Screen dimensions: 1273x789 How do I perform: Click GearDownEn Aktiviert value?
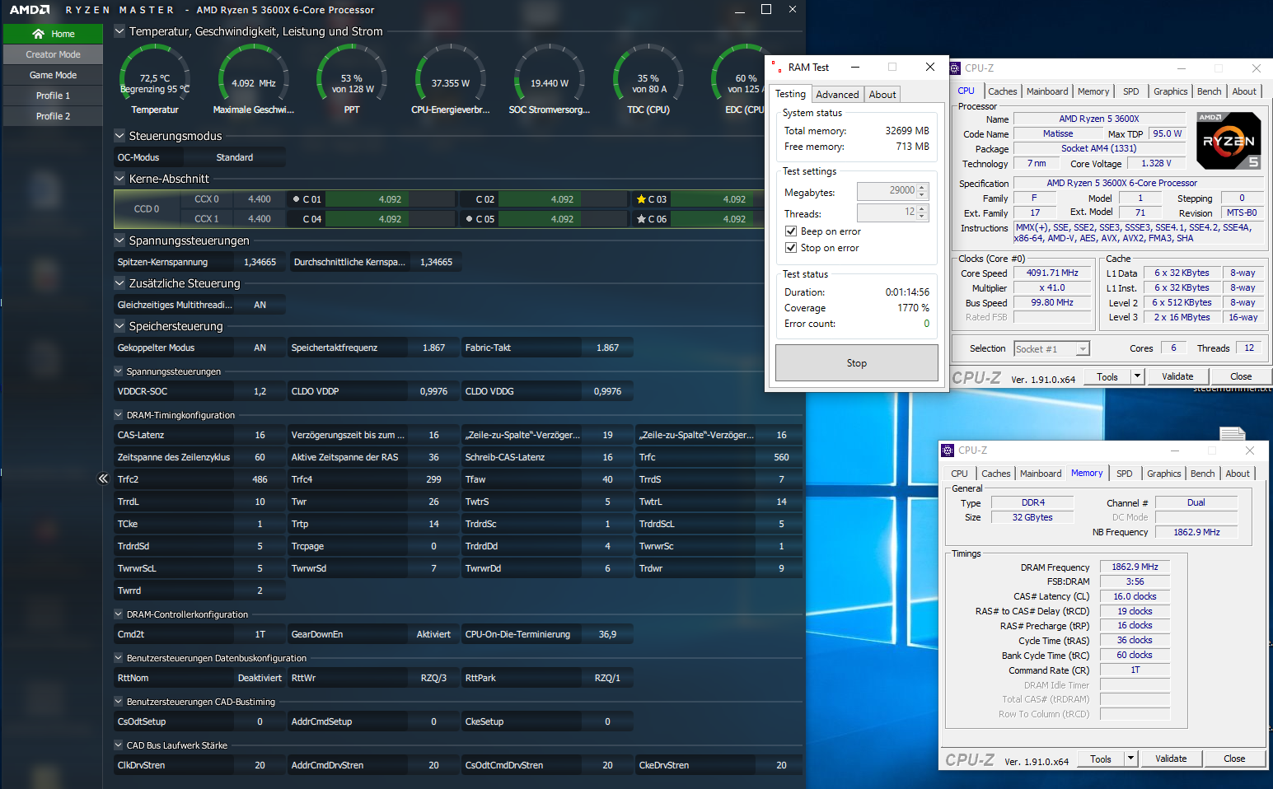click(x=433, y=634)
